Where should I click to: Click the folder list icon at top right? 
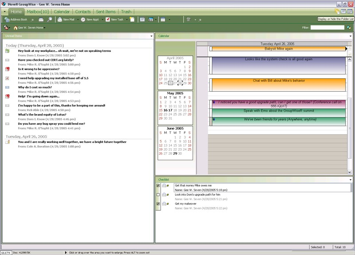(337, 12)
